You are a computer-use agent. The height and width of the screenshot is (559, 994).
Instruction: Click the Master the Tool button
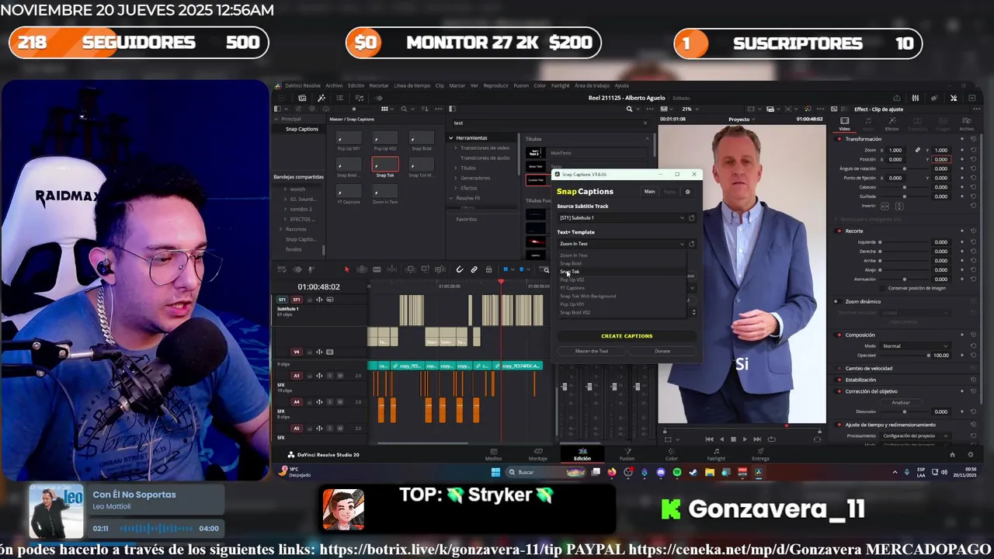[x=592, y=351]
